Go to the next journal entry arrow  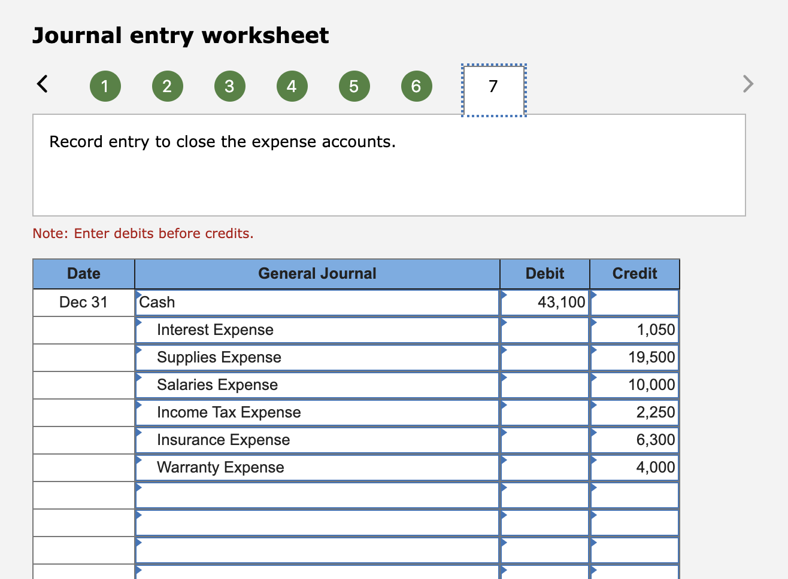(x=747, y=83)
